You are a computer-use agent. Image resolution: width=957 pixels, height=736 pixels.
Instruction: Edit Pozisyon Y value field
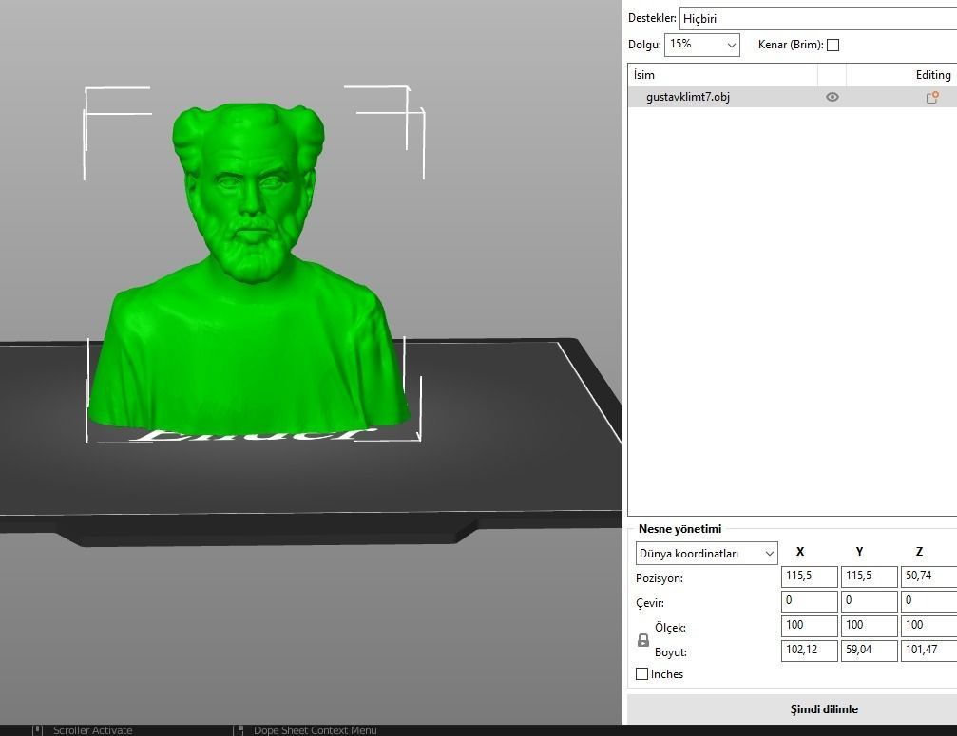point(870,576)
